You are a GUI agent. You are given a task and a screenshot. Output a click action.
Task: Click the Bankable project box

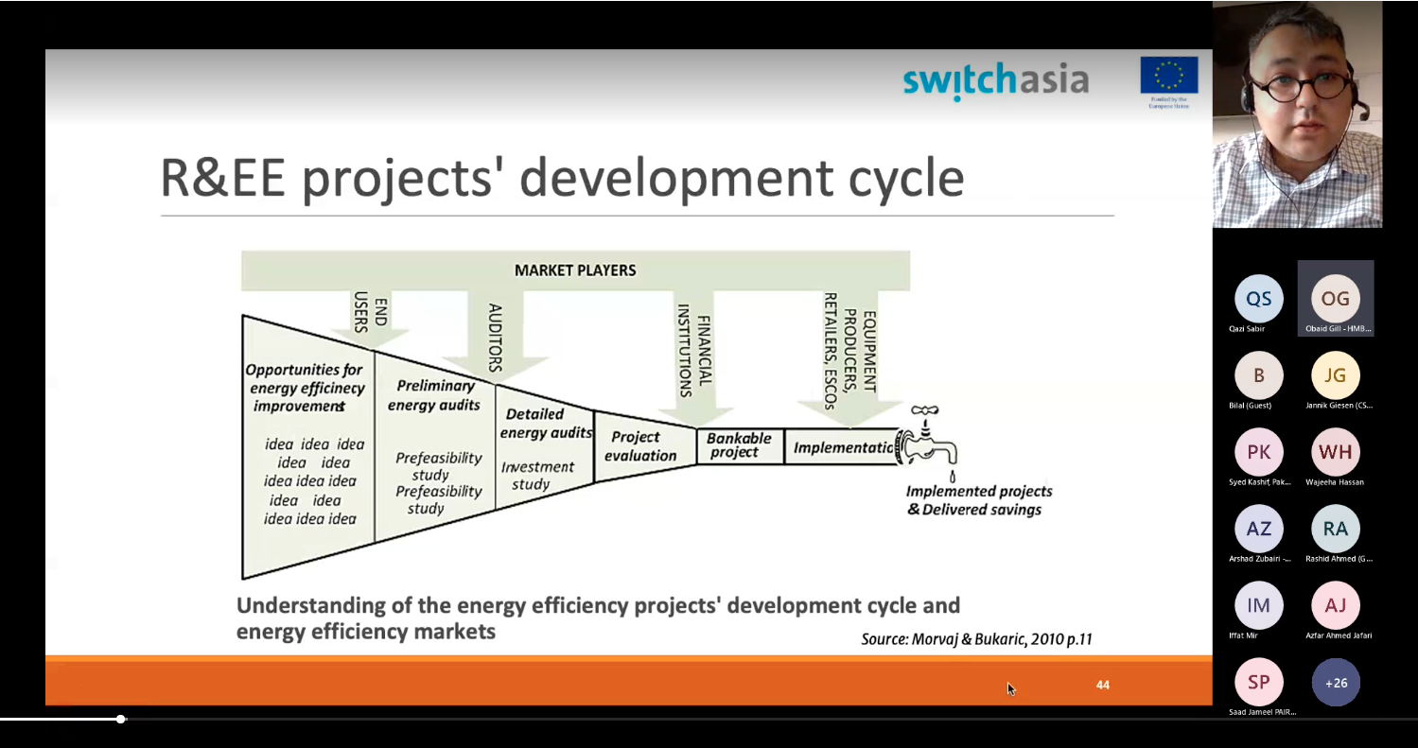[739, 445]
